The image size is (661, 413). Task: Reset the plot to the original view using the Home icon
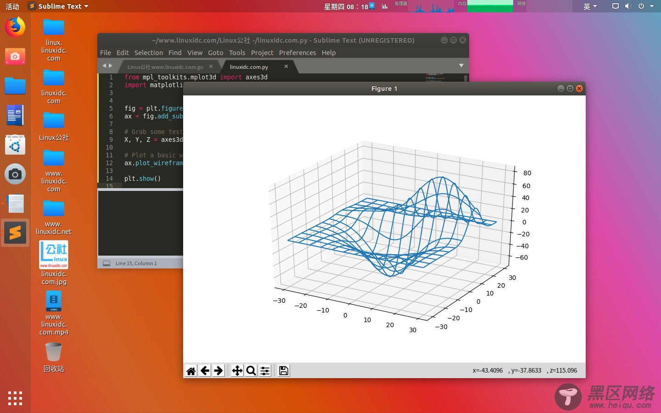(191, 371)
